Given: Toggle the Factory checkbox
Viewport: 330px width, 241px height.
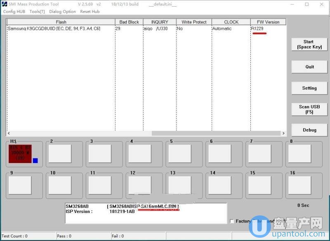Looking at the screenshot, I should [x=231, y=221].
